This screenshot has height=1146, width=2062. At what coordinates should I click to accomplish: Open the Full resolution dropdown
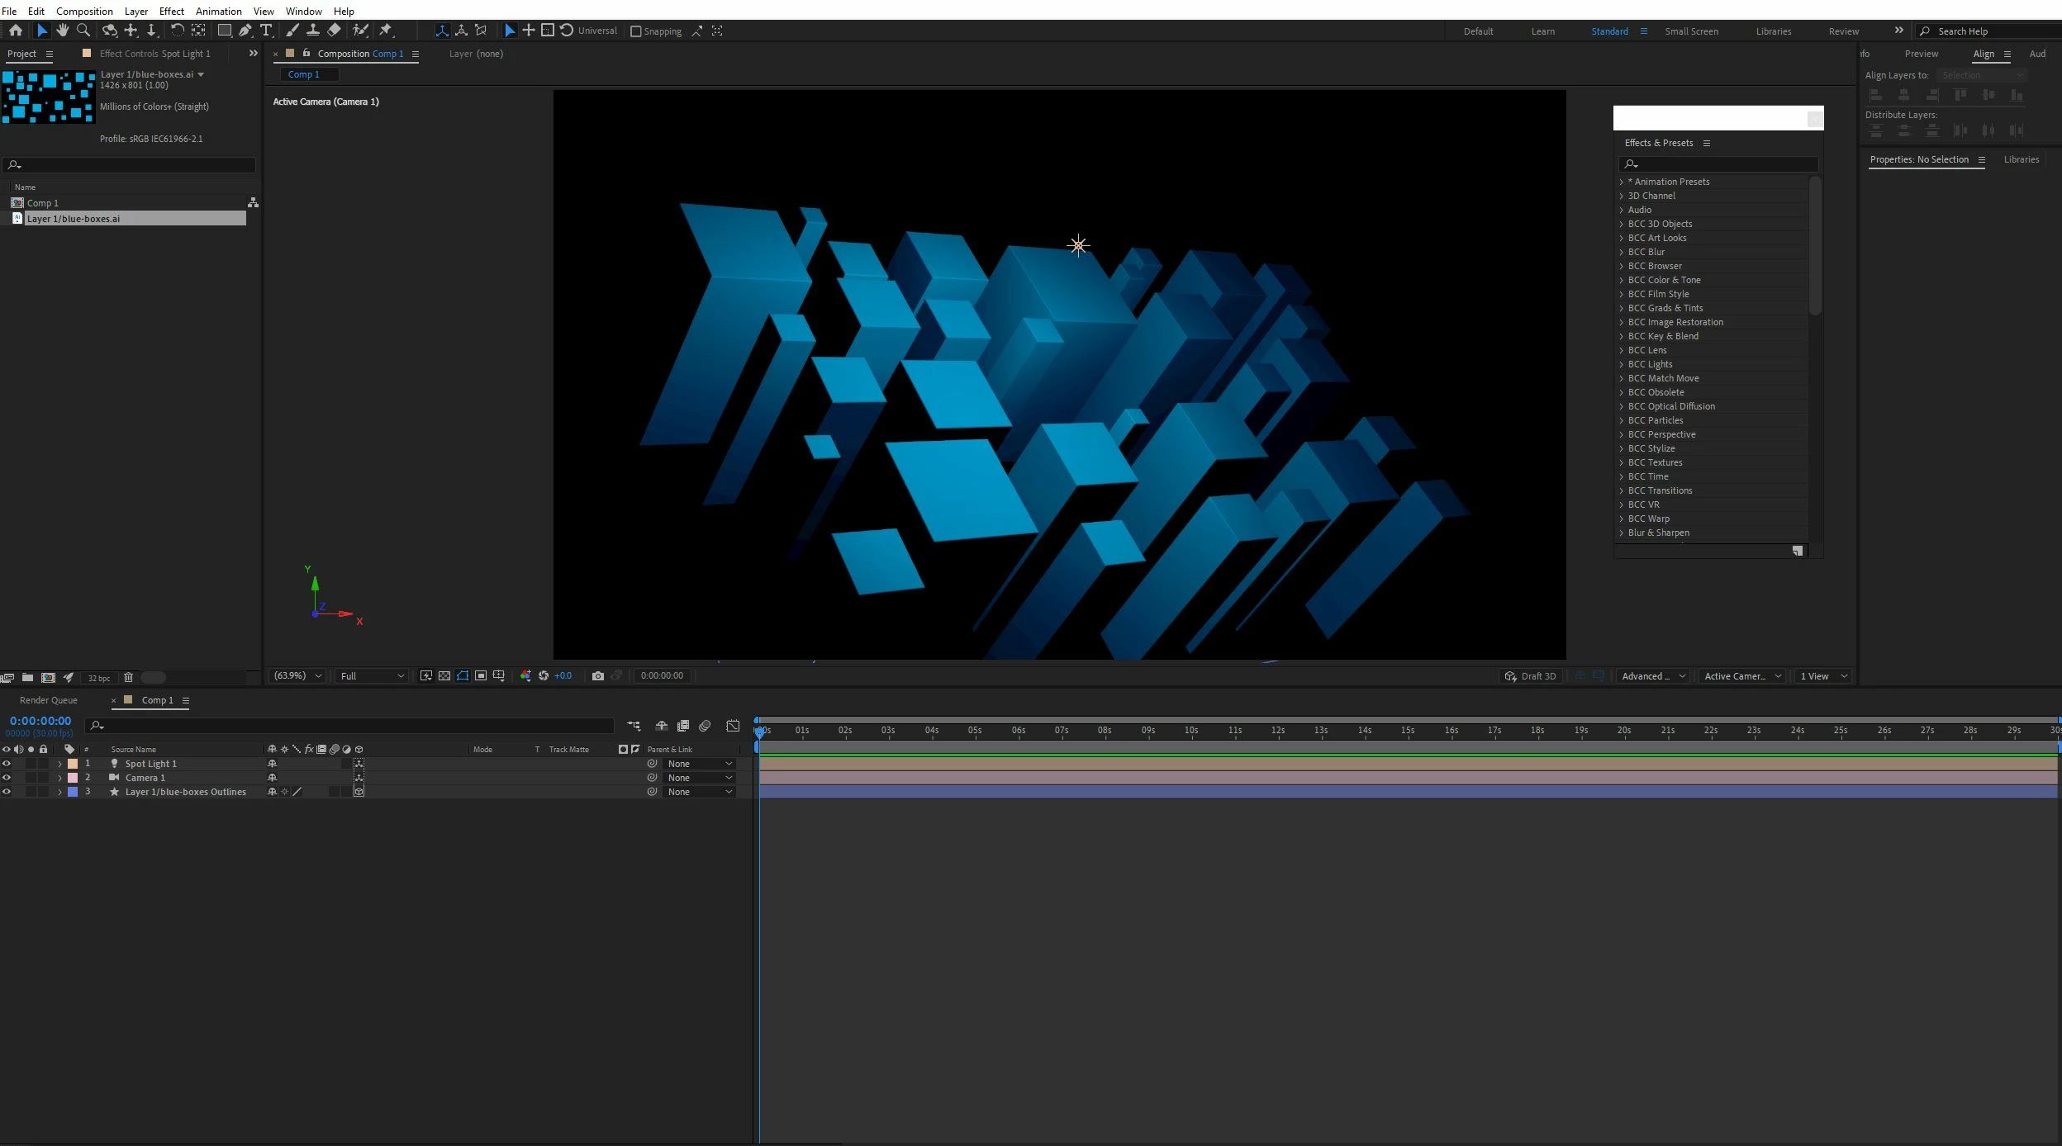point(372,676)
